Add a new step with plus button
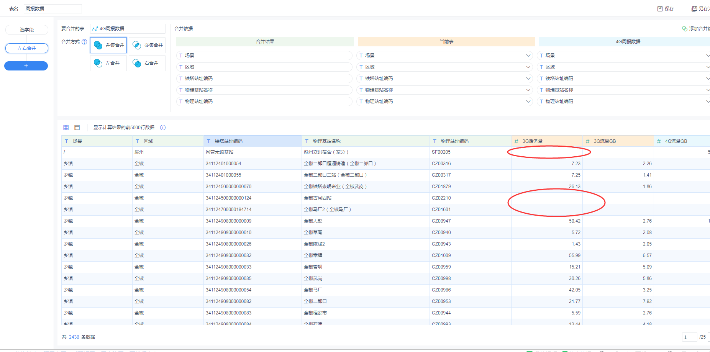This screenshot has height=352, width=710. point(26,66)
